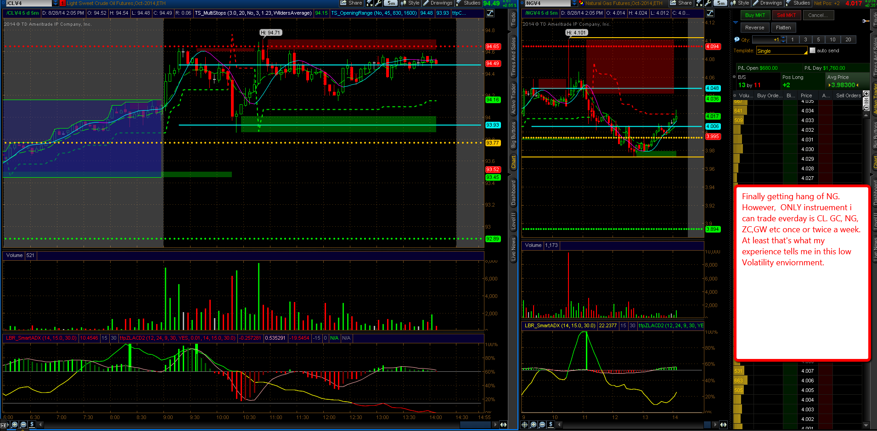Click wrench settings icon on crude oil chart toolbar
Viewport: 877px width, 431px height.
click(x=378, y=3)
